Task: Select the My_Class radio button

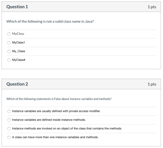Action: click(9, 51)
